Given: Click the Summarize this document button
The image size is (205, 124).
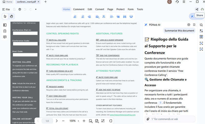Looking at the screenshot, I should [x=179, y=31].
